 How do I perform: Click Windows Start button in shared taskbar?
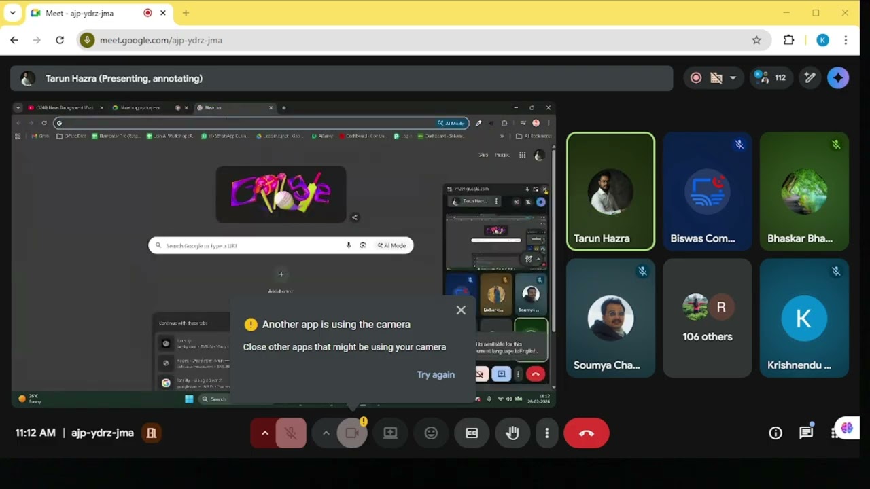[x=189, y=399]
